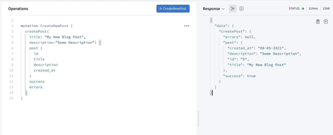The image size is (333, 135).
Task: Click the panel divider handle
Action: pos(198,119)
